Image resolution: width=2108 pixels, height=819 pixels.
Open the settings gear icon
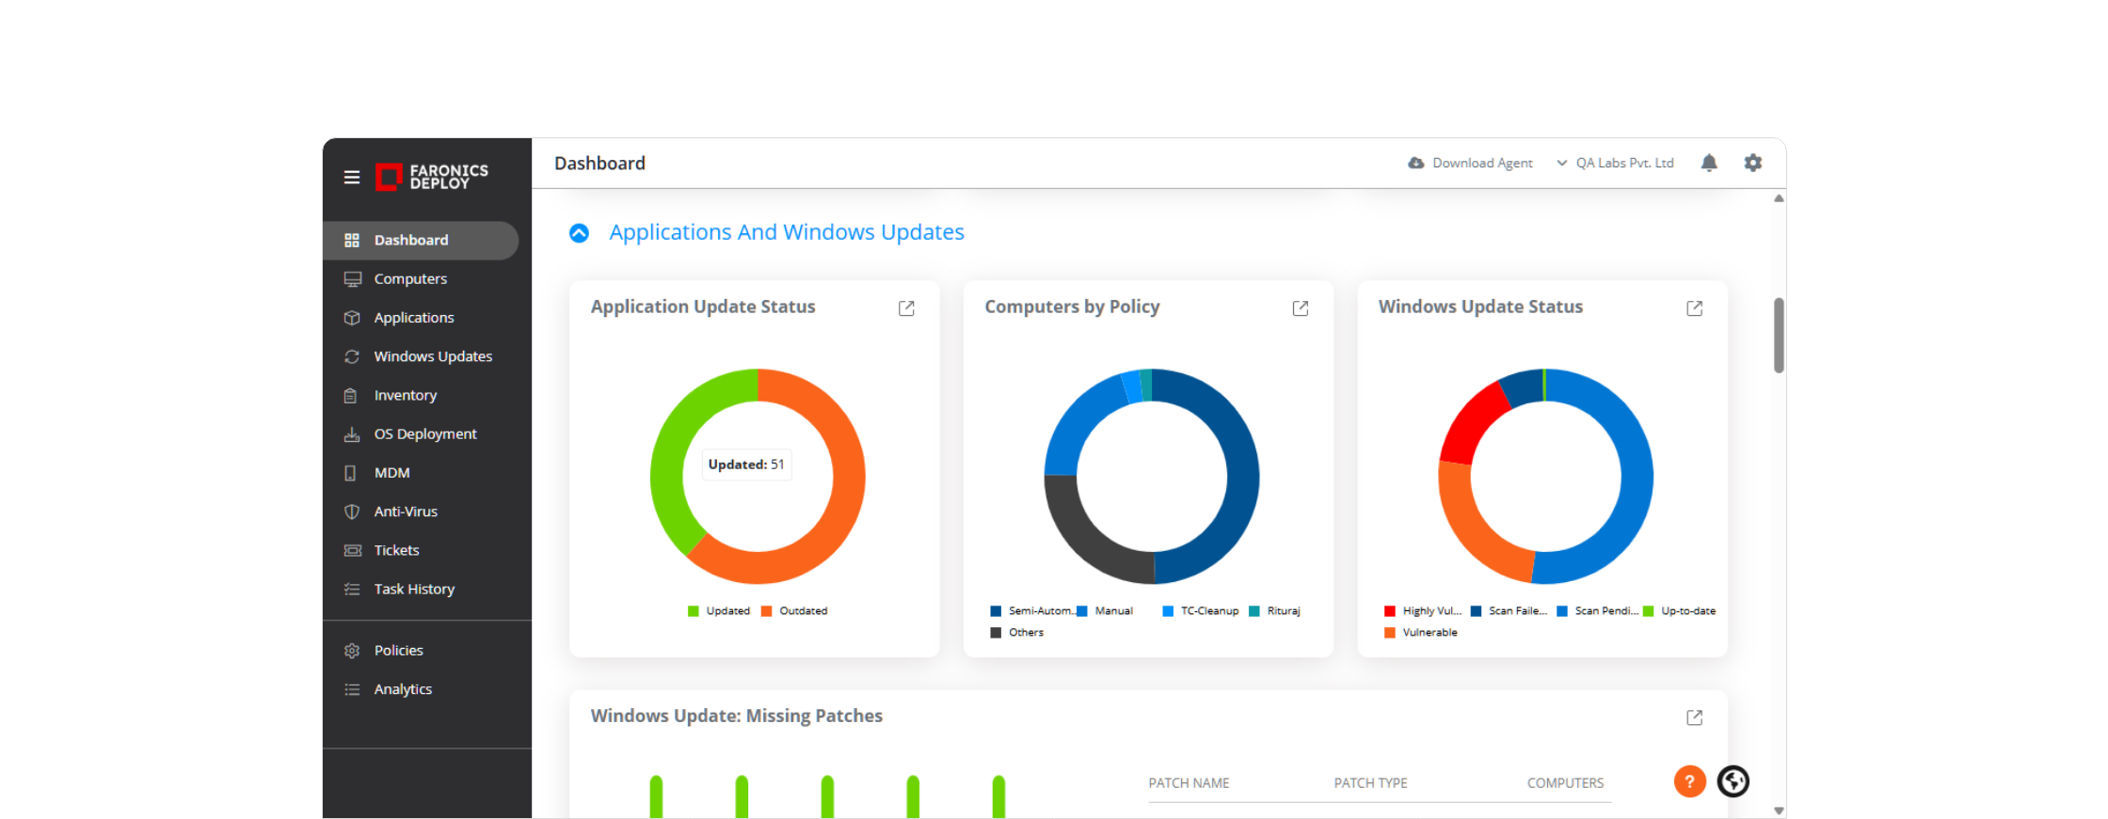tap(1752, 163)
